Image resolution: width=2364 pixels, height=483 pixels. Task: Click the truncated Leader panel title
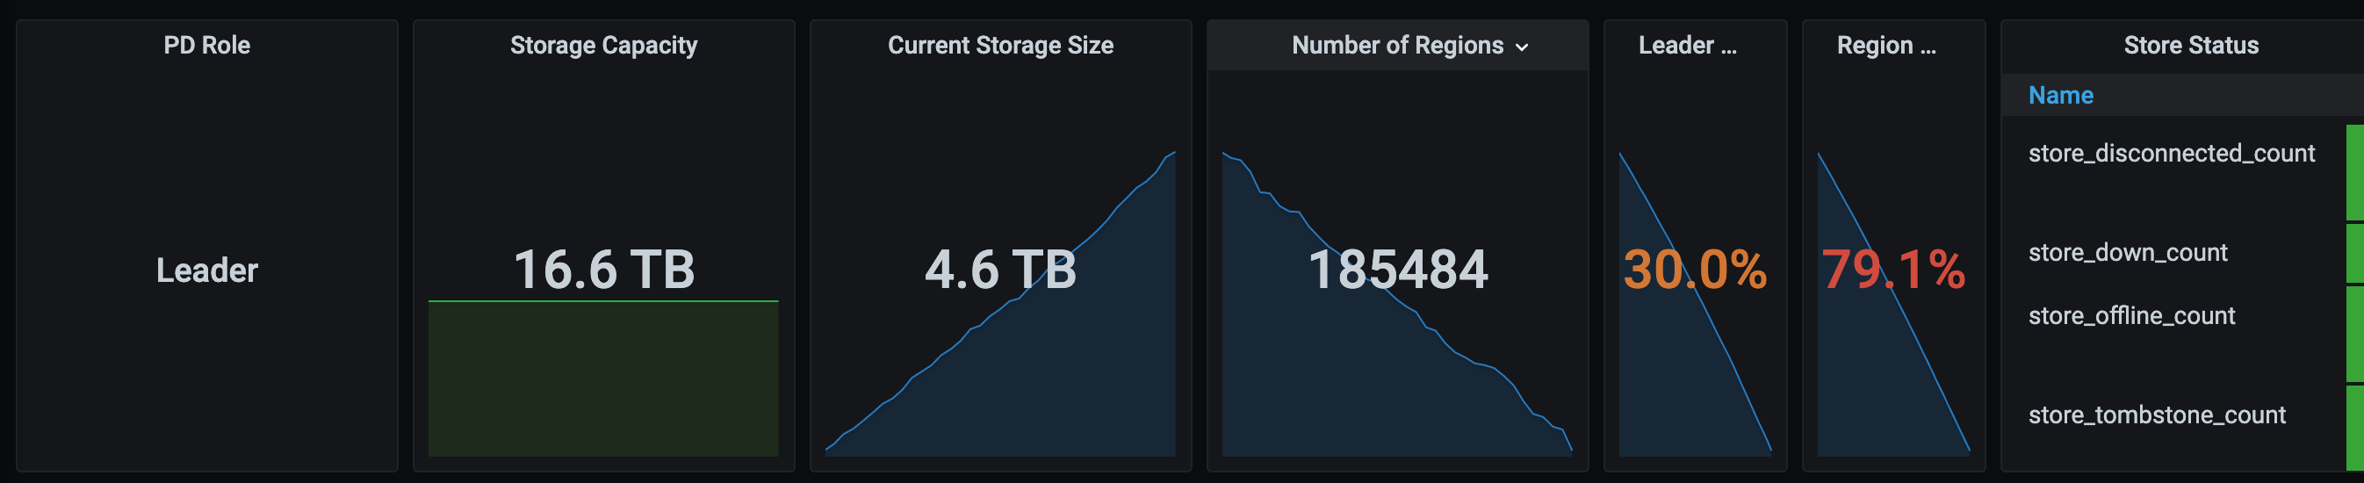click(1687, 45)
